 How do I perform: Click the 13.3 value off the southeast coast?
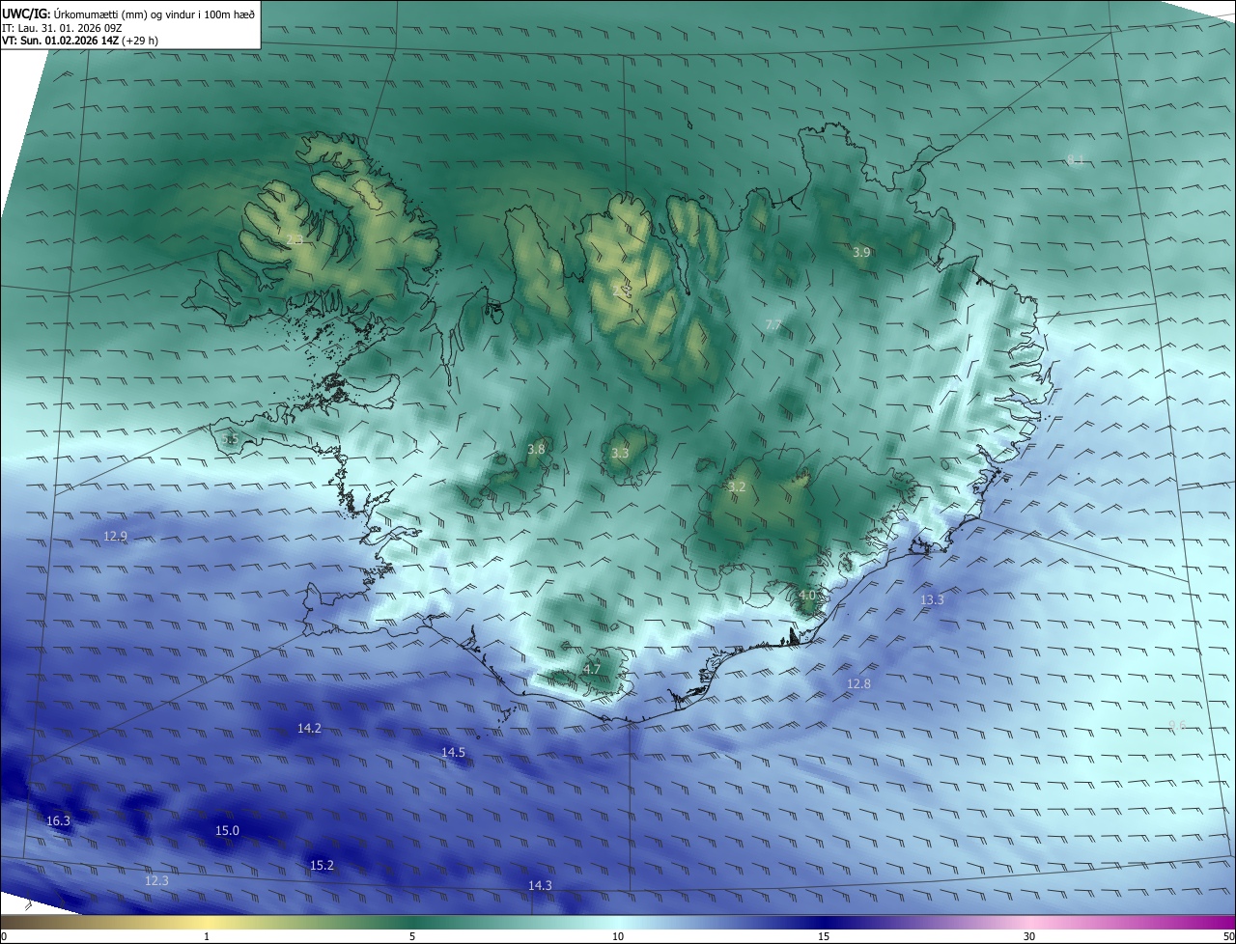pos(932,599)
